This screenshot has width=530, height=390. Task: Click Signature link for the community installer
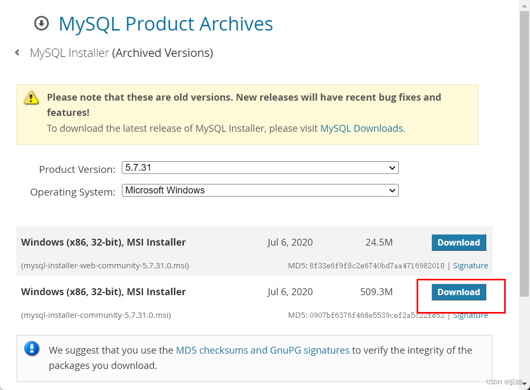[x=470, y=315]
